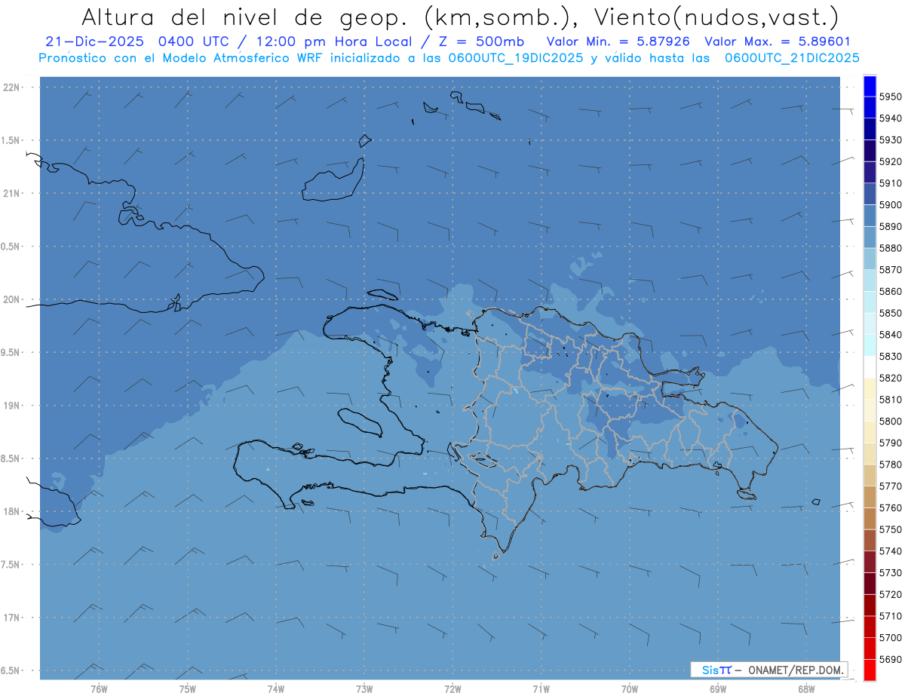Pick the tan swatch between 5760 and 5770
Viewport: 905px width, 699px height.
click(870, 497)
